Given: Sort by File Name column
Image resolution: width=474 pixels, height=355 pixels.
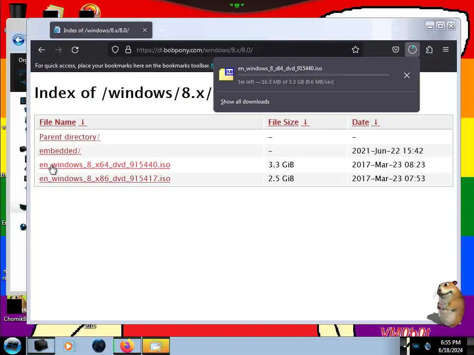Looking at the screenshot, I should click(x=63, y=122).
